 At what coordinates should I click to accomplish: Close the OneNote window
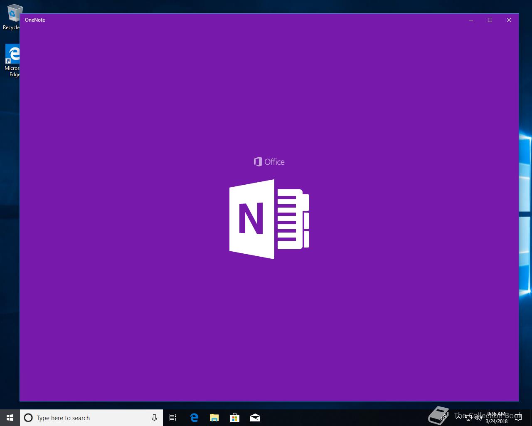(509, 20)
